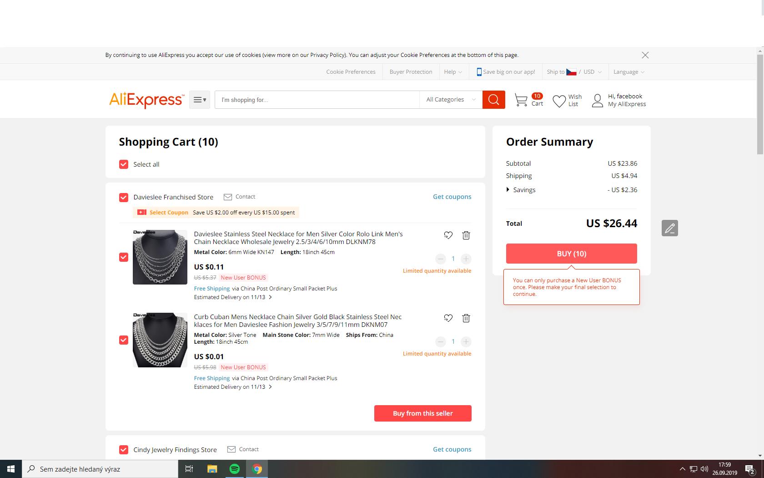Click Buy from this seller button
The height and width of the screenshot is (478, 764).
422,413
